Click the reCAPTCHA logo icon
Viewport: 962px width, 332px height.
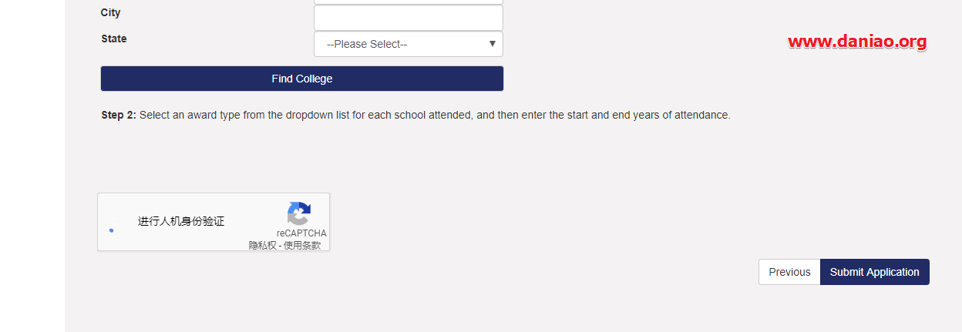click(x=299, y=213)
